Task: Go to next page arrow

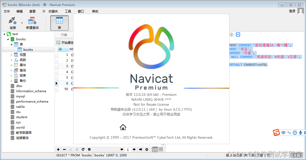Action: (134, 149)
